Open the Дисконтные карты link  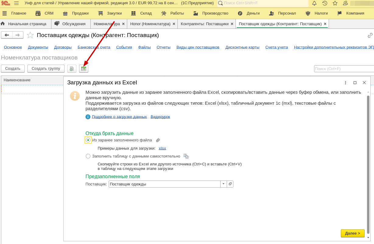[242, 47]
